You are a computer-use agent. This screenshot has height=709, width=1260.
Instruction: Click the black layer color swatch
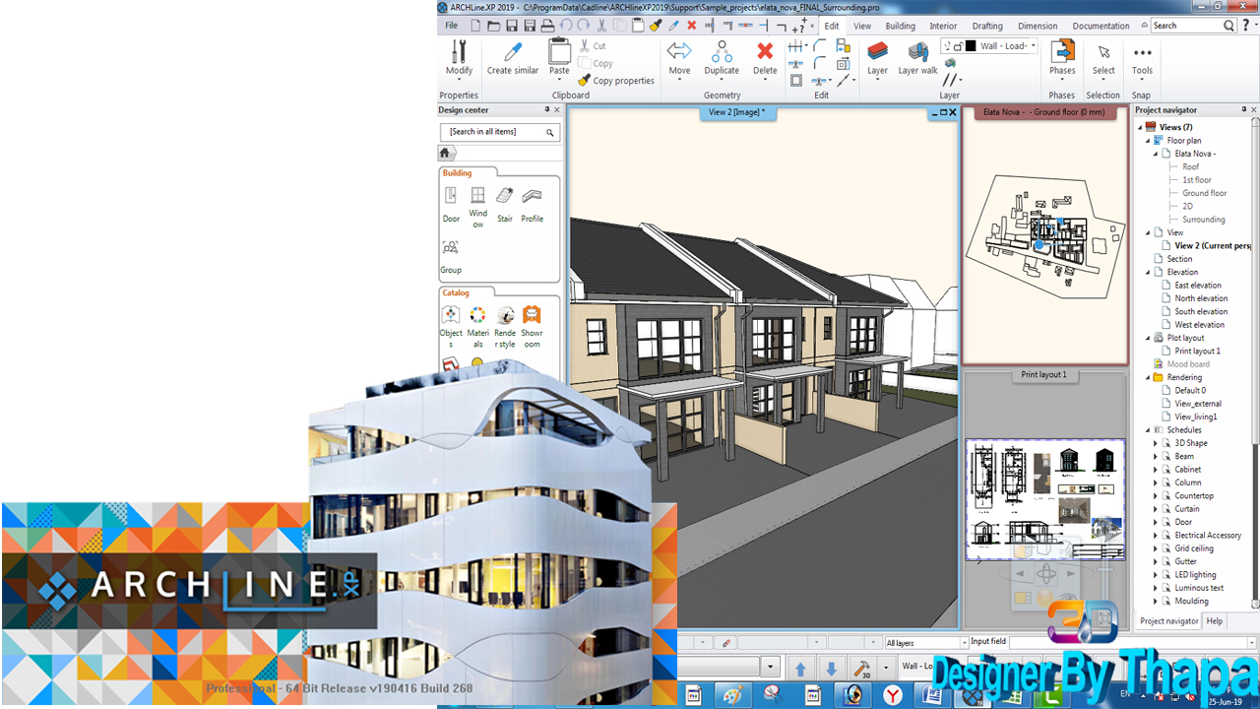tap(970, 46)
